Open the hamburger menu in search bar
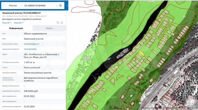 5,5
